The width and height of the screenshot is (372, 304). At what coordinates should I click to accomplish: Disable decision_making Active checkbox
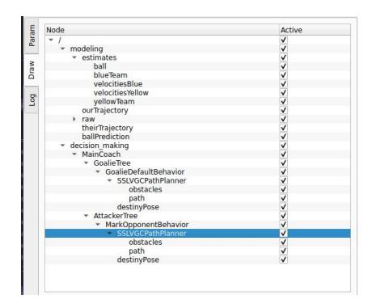(x=284, y=146)
